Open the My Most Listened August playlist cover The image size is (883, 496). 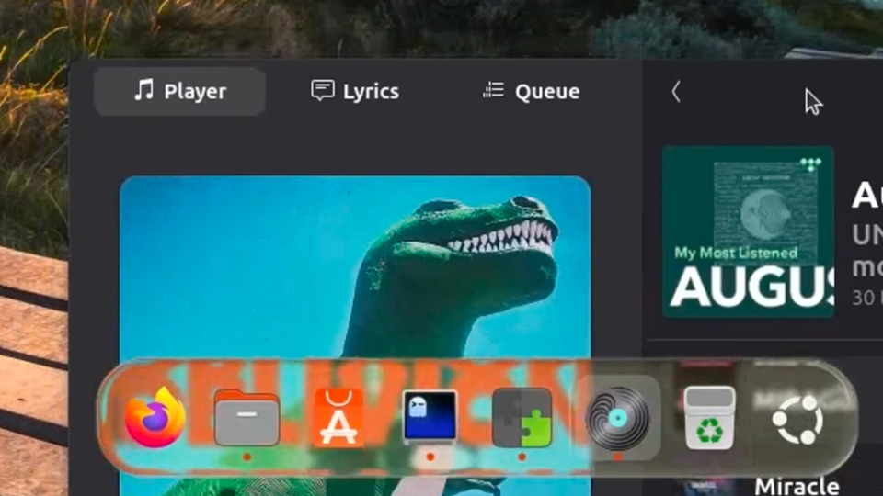748,231
